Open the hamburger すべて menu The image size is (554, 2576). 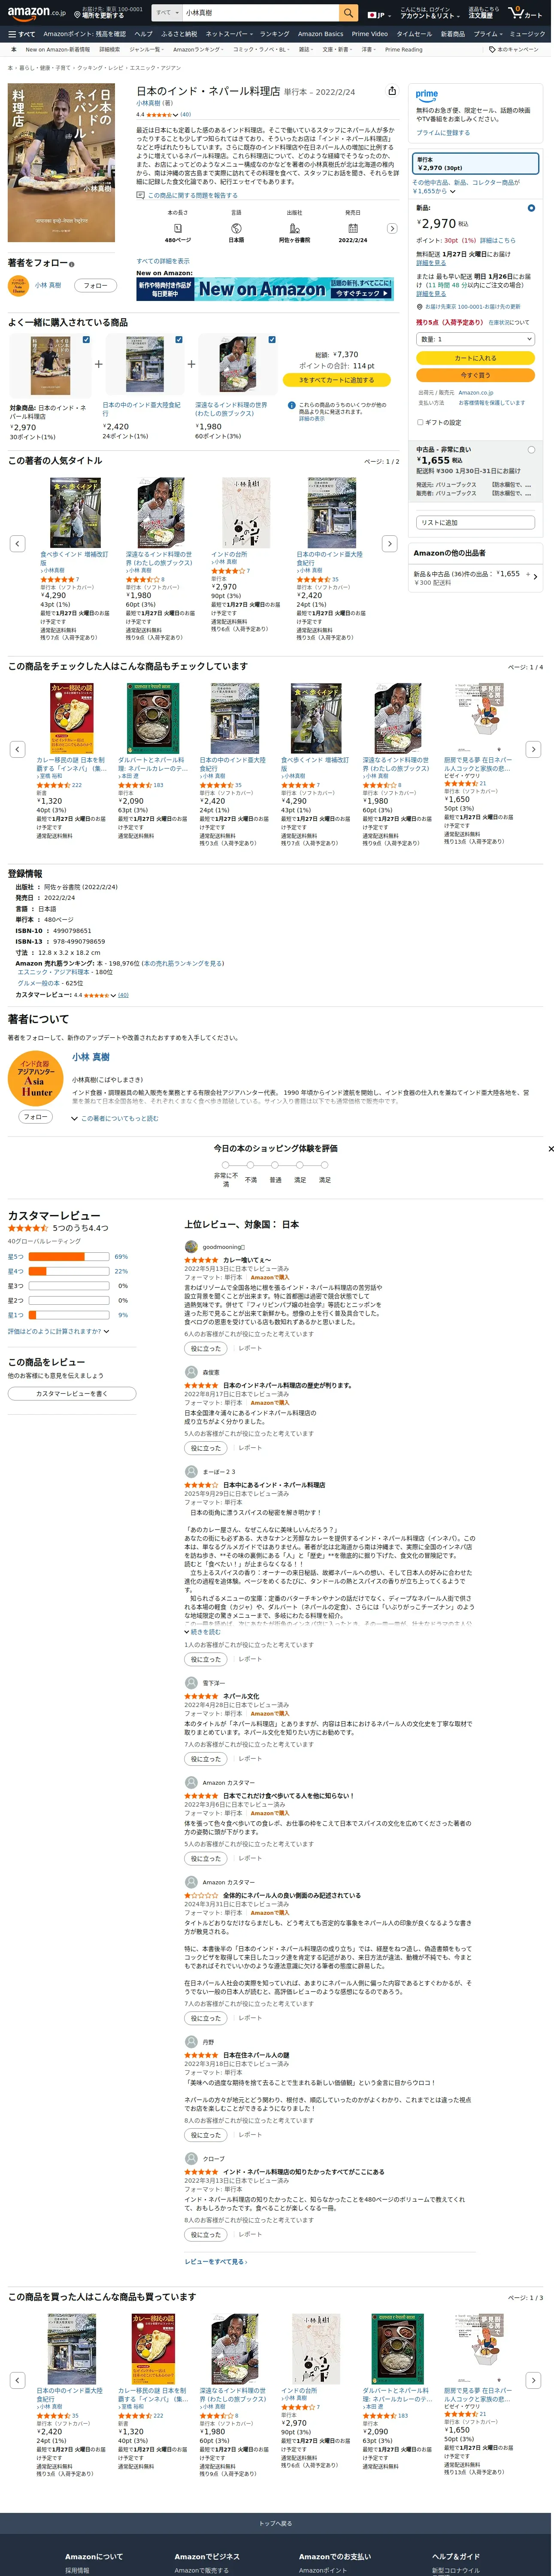click(x=21, y=34)
